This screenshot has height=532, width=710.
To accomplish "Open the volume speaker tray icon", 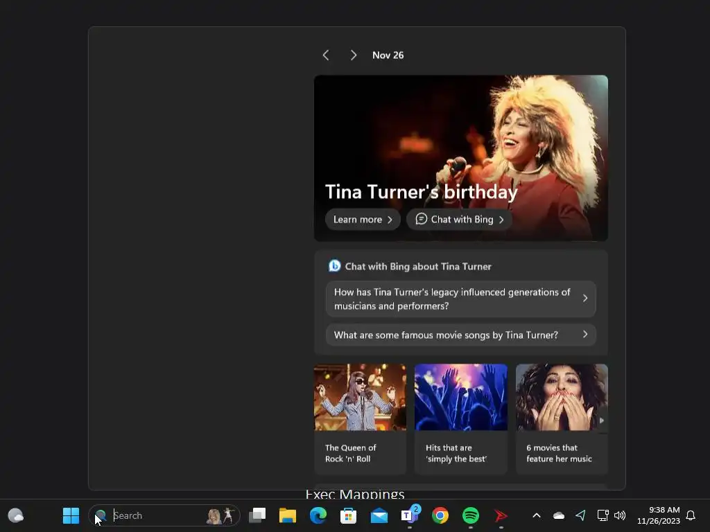I will 620,515.
